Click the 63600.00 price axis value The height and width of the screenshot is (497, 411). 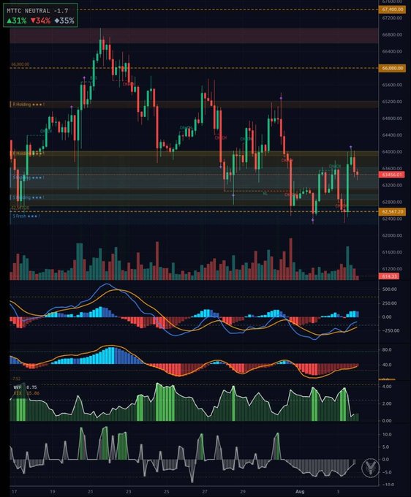(x=392, y=168)
